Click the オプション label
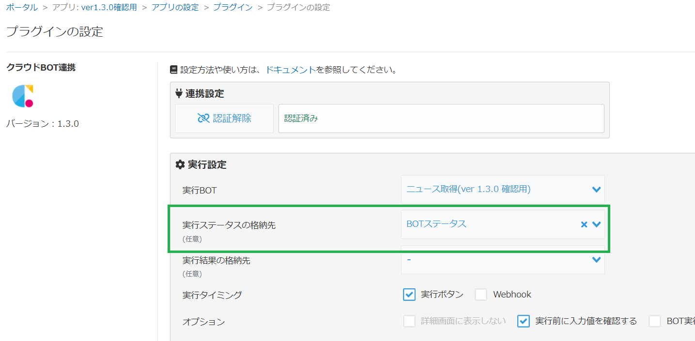 [203, 322]
